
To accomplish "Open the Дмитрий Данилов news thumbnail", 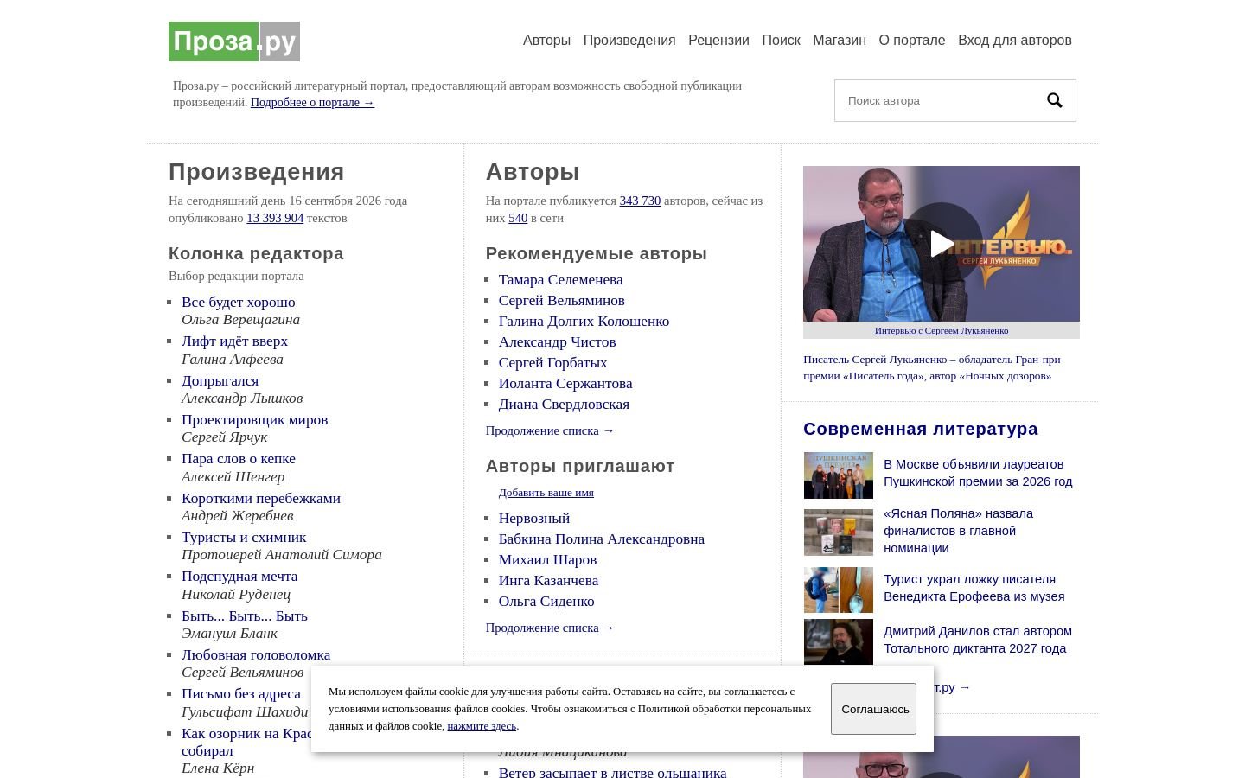I will 839,641.
